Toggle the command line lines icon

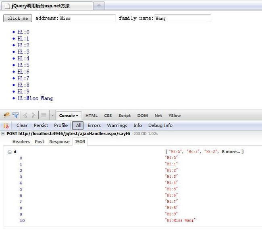pyautogui.click(x=44, y=115)
